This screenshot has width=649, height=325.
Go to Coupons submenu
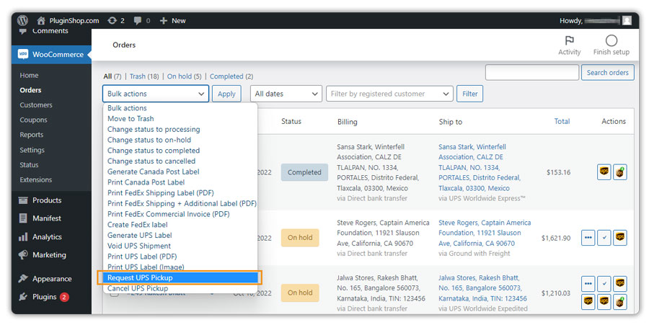[x=33, y=120]
